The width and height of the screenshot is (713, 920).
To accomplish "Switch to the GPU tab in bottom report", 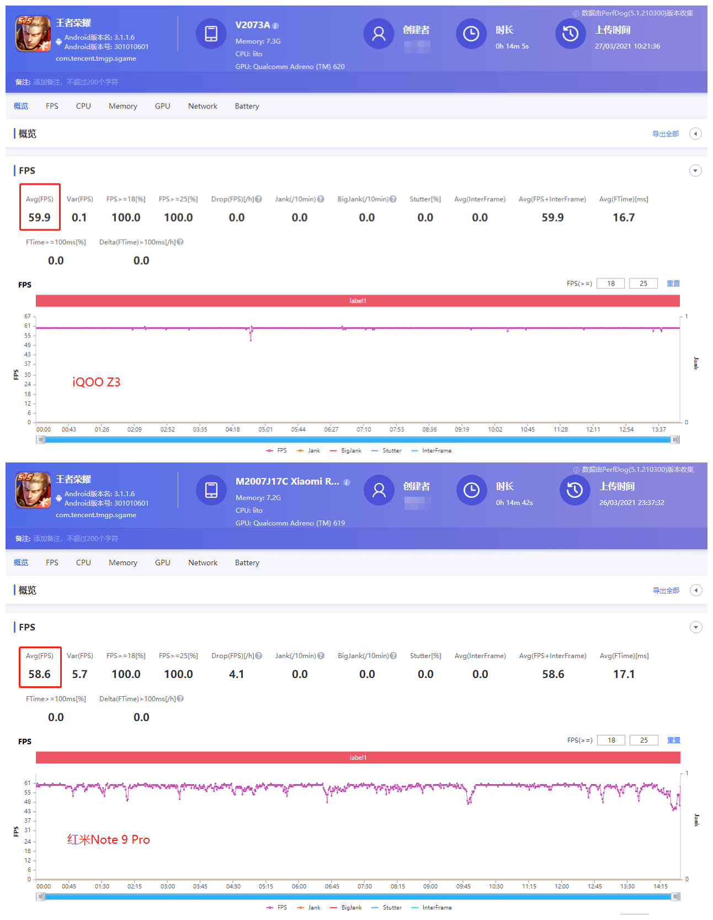I will tap(163, 562).
